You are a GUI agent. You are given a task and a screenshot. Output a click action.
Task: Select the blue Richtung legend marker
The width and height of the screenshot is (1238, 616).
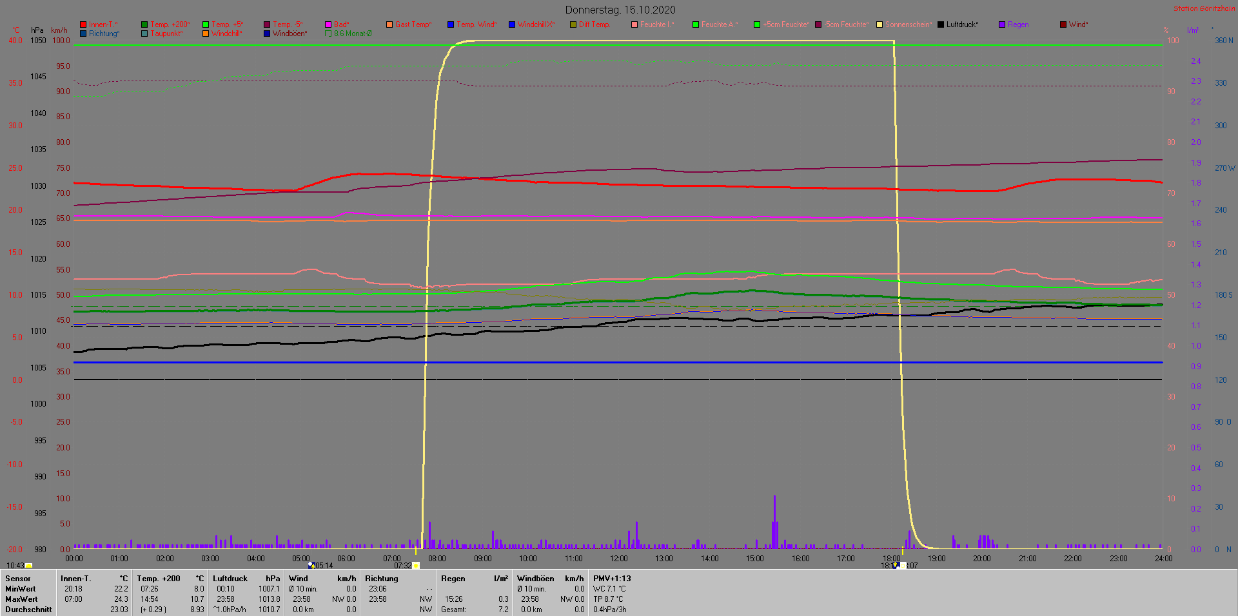point(83,34)
